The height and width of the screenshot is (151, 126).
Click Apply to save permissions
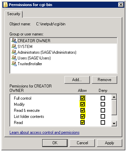point(109,143)
